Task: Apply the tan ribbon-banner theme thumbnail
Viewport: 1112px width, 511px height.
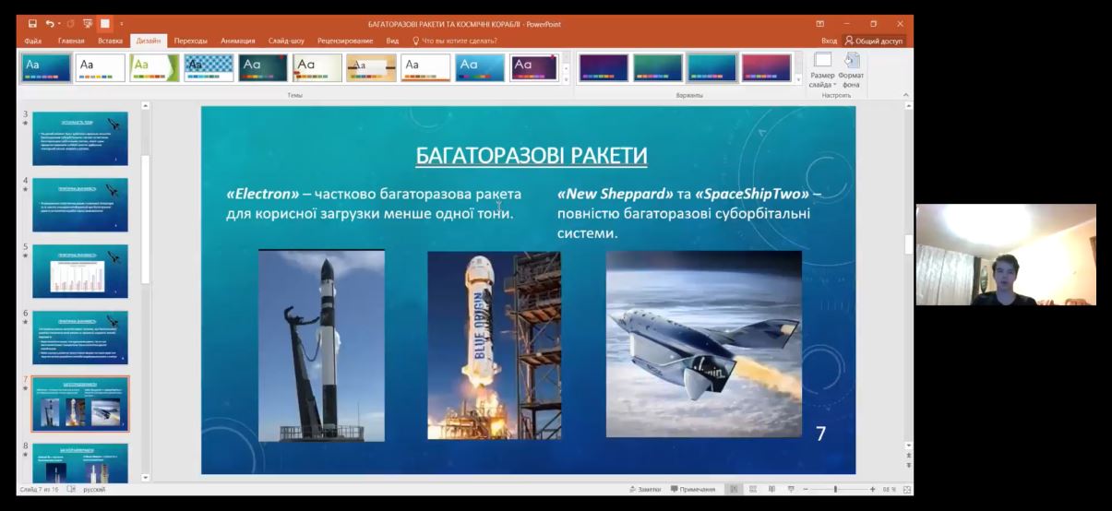Action: [x=371, y=68]
